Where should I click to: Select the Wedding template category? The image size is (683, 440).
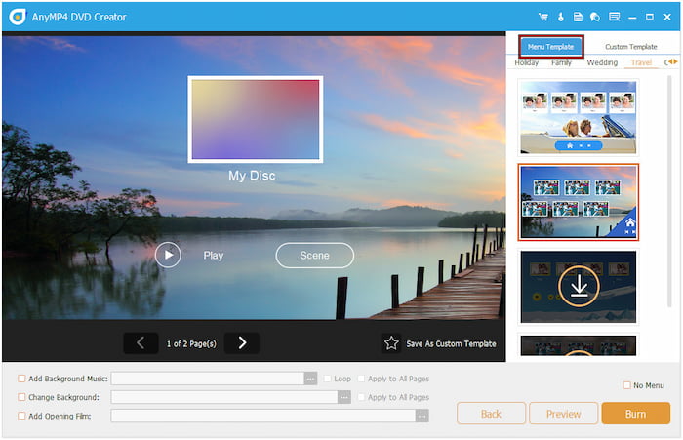coord(602,62)
